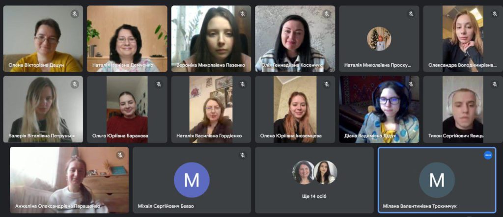This screenshot has width=503, height=217.
Task: Click the Christmas tree avatar of Наталія Проску
Action: (379, 39)
